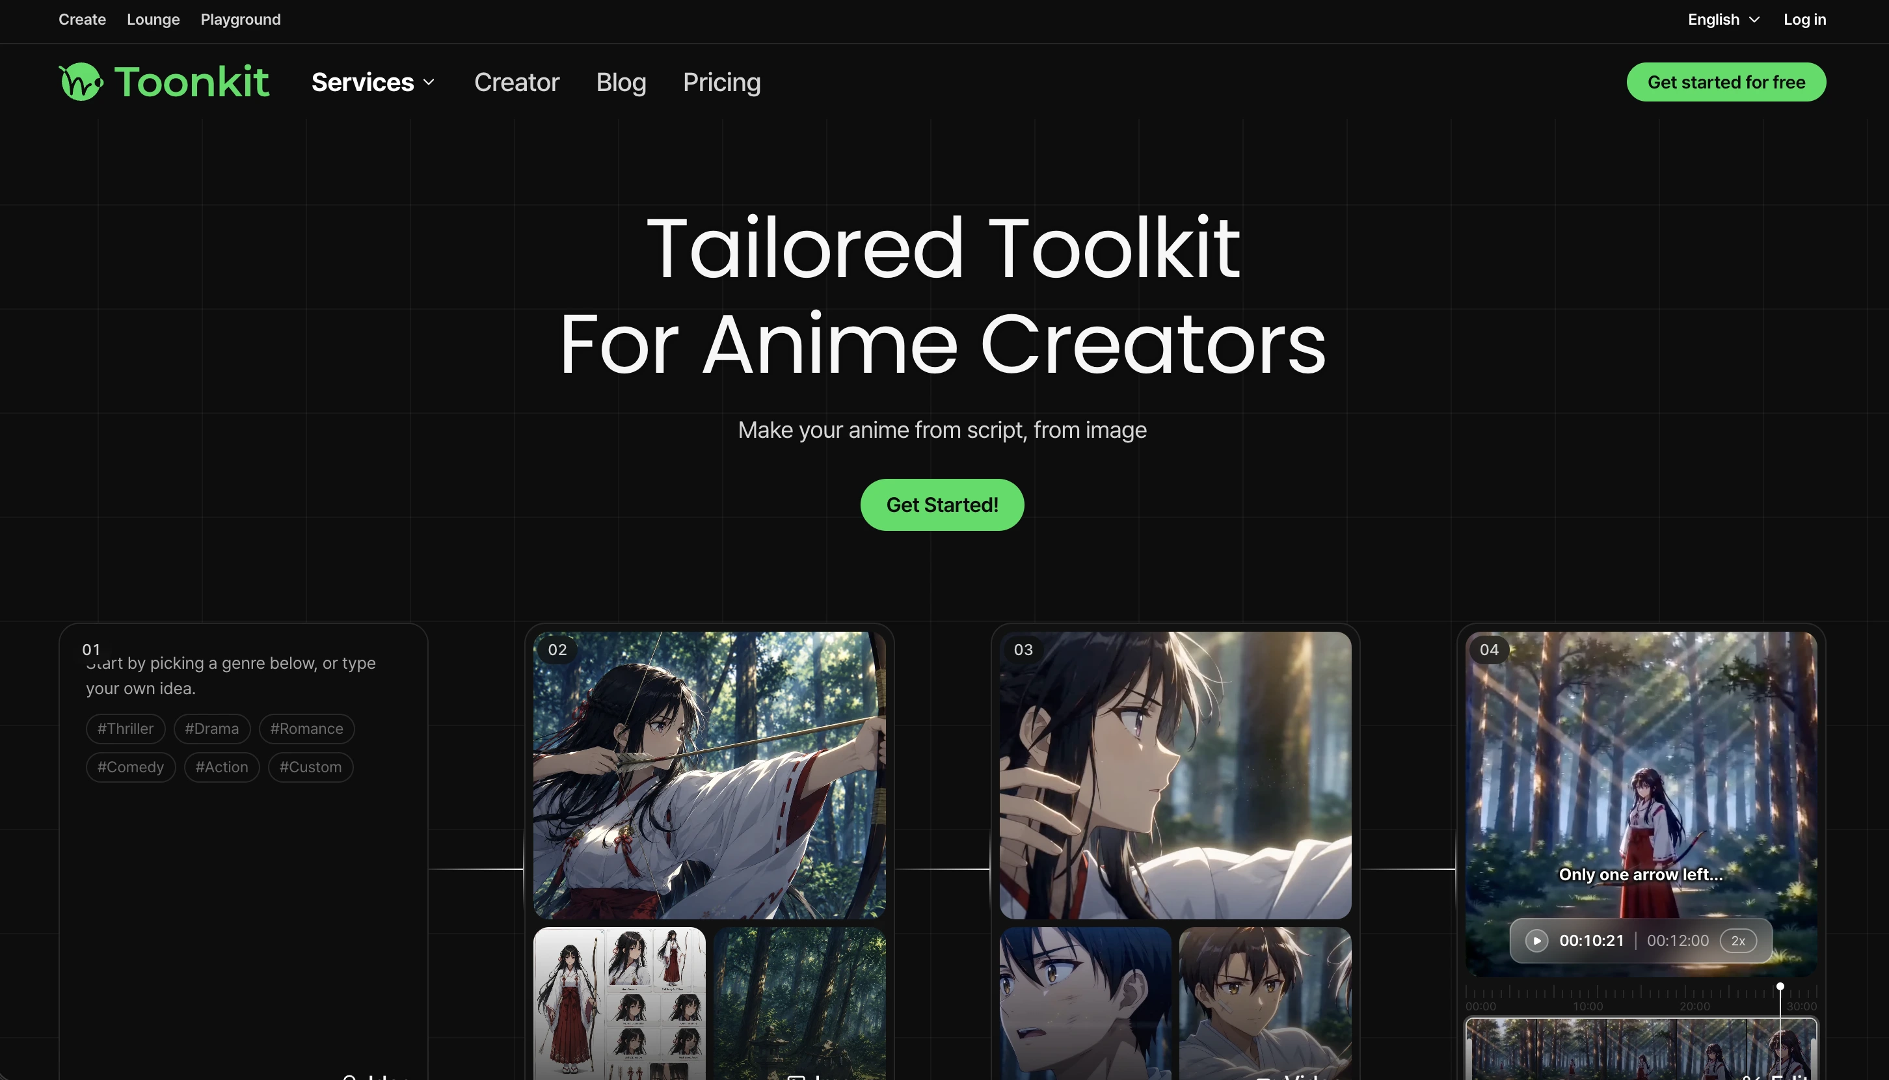Click the Toonkit wordmark text
This screenshot has height=1080, width=1889.
[x=191, y=81]
